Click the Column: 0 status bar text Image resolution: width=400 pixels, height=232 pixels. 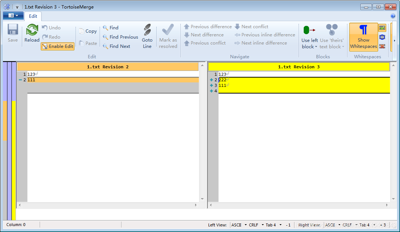16,225
